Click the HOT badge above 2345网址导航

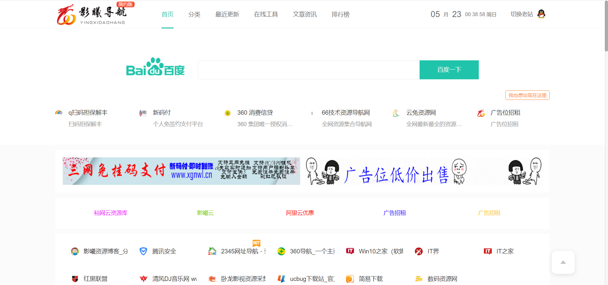point(256,243)
